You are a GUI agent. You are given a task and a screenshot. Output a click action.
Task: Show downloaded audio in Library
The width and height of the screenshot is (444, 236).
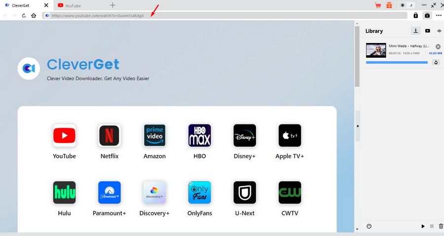coord(440,31)
